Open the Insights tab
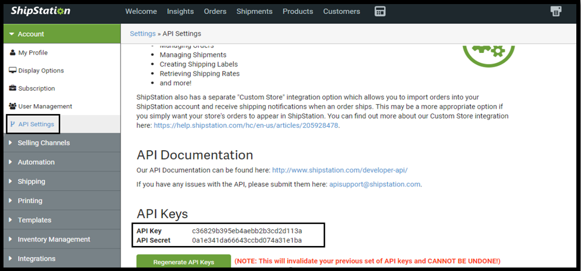Image resolution: width=581 pixels, height=271 pixels. pyautogui.click(x=180, y=12)
